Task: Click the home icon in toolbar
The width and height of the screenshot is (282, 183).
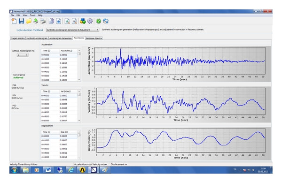Action: [x=106, y=21]
